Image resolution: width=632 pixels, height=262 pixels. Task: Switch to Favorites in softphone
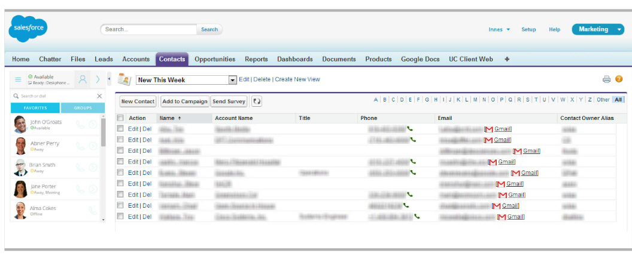pyautogui.click(x=35, y=107)
